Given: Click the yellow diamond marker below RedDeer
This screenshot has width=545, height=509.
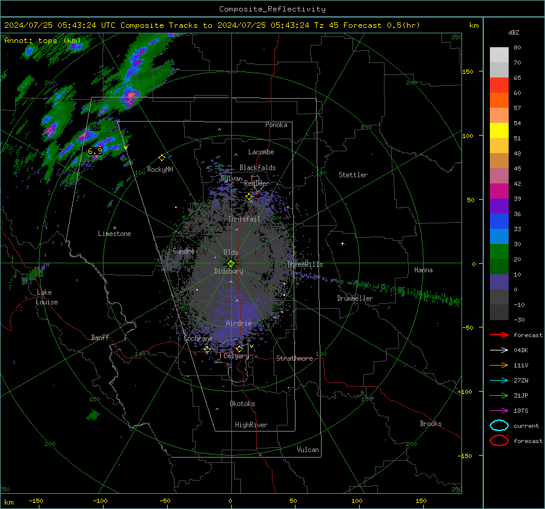Looking at the screenshot, I should 249,197.
